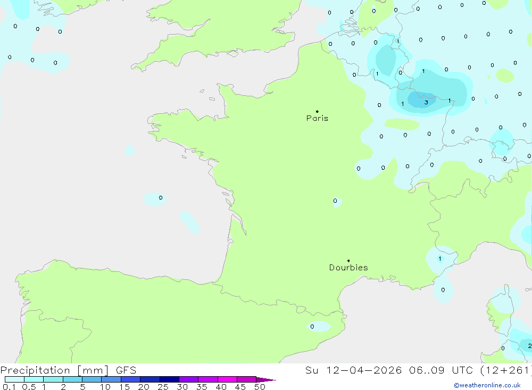Open the weatheronline.co.uk link
Viewport: 532px width, 390px height.
(487, 385)
